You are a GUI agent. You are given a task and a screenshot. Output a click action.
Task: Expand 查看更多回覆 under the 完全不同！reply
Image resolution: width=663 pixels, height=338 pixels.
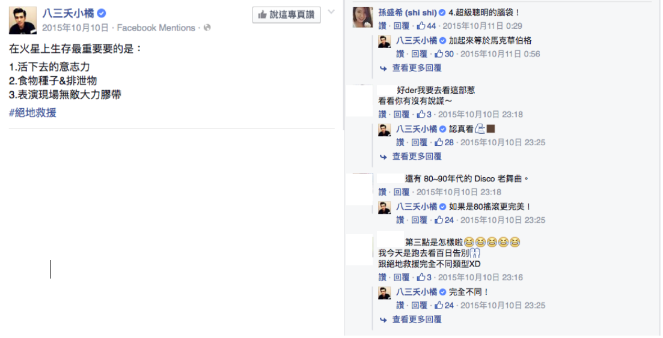pyautogui.click(x=417, y=320)
